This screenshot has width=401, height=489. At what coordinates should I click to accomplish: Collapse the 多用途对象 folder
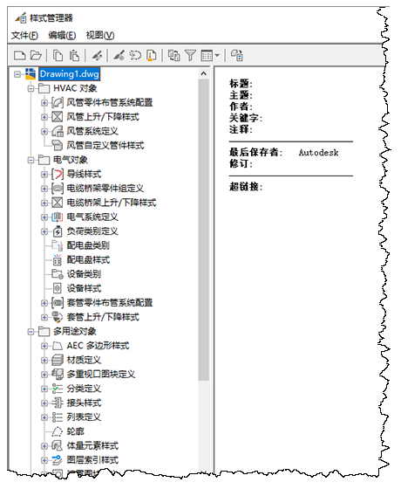[31, 332]
